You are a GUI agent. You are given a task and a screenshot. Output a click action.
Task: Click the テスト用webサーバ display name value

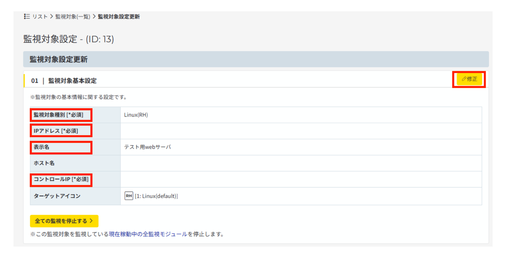click(147, 147)
